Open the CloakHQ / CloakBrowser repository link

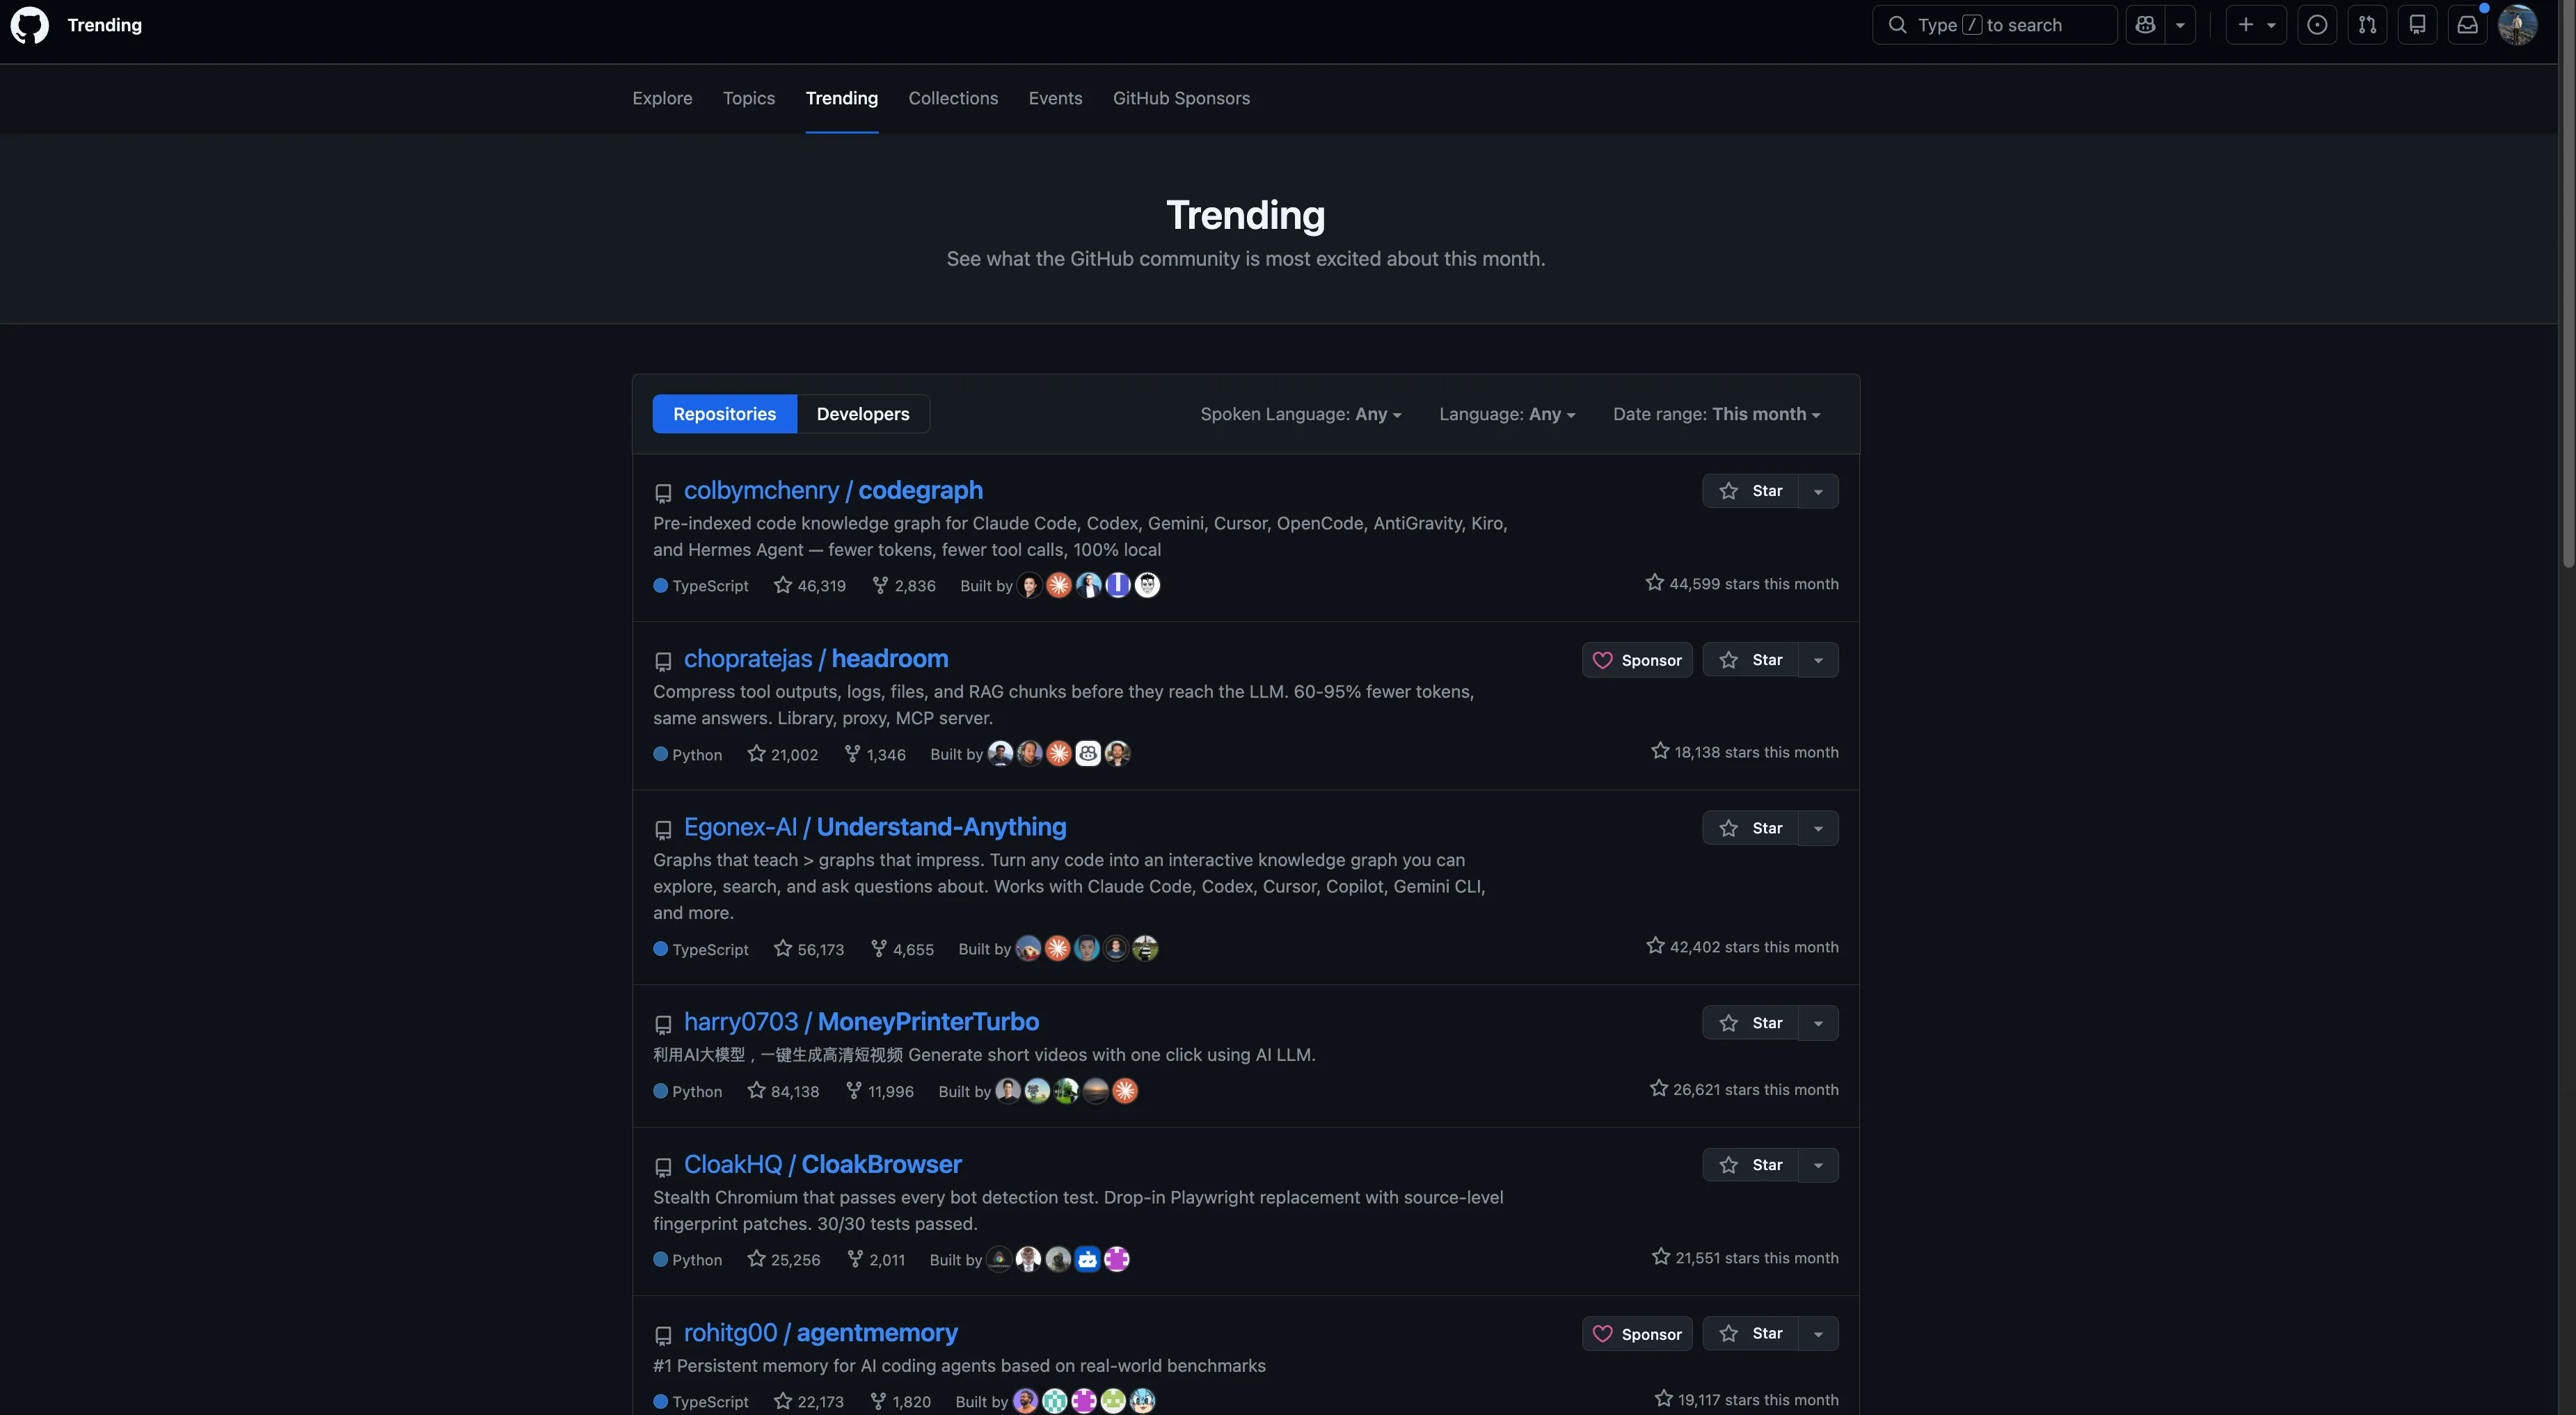[822, 1165]
